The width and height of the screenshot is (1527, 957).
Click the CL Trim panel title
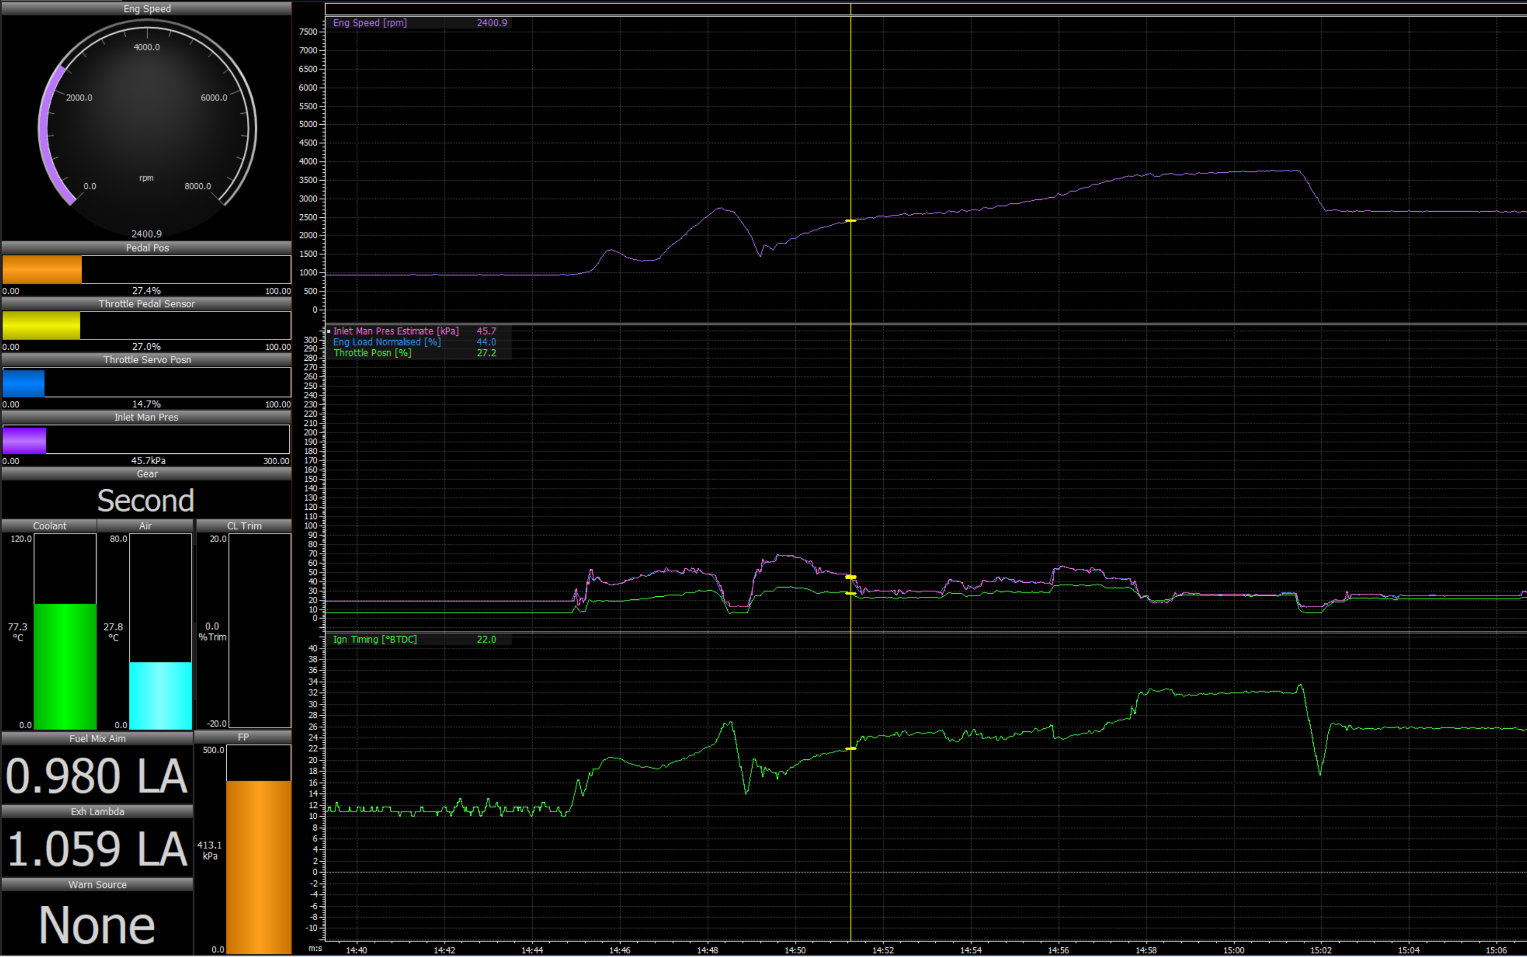244,525
